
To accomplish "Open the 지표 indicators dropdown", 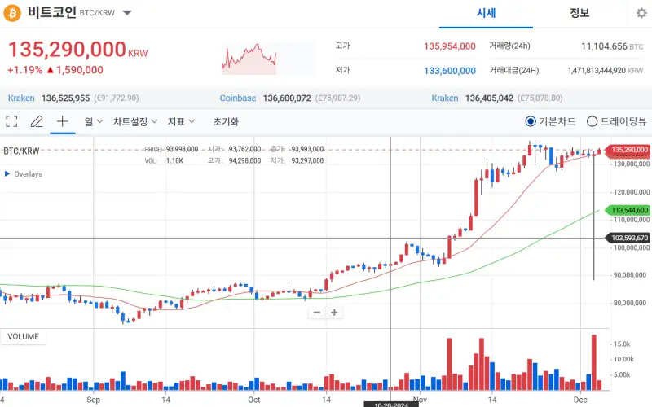I will point(181,121).
